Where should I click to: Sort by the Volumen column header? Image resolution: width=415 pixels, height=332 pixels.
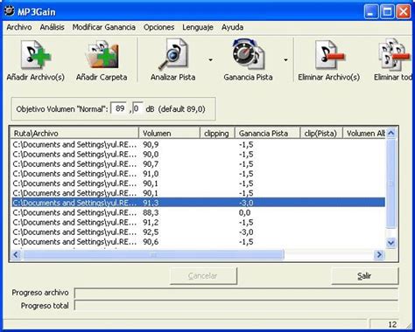coord(169,133)
